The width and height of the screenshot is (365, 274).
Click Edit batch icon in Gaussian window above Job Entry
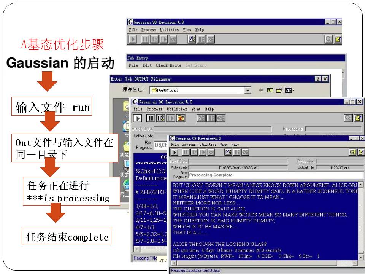[192, 39]
